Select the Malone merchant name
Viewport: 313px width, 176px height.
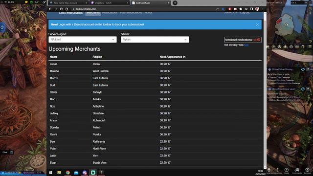point(54,71)
